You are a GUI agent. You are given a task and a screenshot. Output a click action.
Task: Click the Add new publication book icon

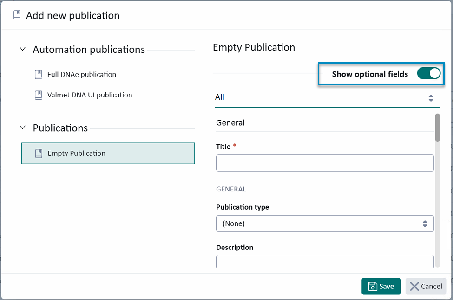[17, 15]
